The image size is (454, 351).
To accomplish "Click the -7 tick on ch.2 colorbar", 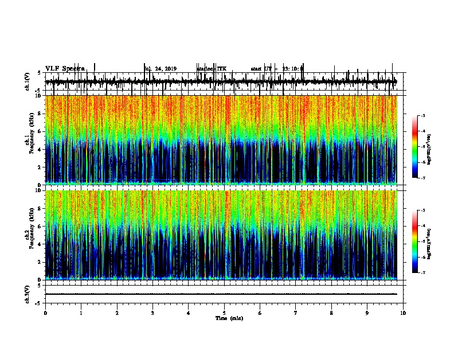I will click(x=422, y=273).
